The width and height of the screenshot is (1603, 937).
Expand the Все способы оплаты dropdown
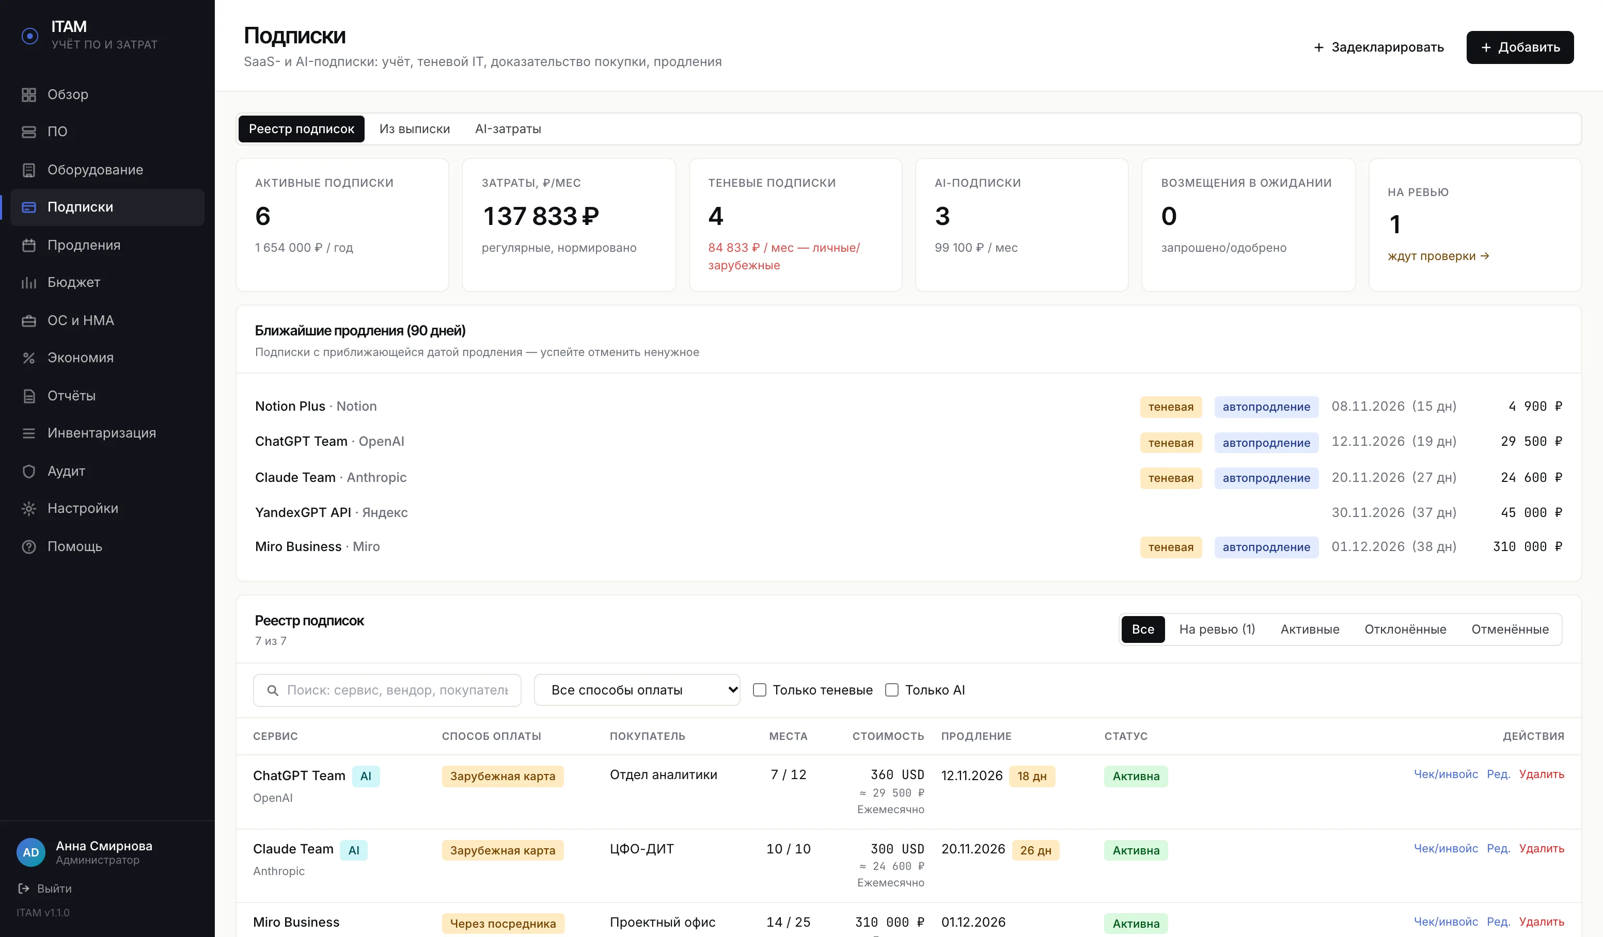click(x=637, y=690)
